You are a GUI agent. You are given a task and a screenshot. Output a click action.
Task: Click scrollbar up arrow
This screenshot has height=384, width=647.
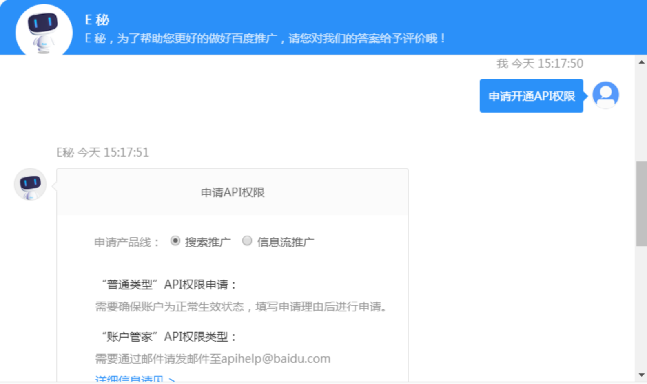point(641,62)
